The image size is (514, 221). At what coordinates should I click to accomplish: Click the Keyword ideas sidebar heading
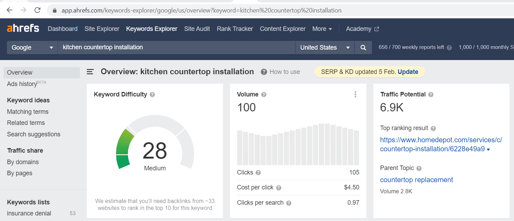(x=28, y=100)
